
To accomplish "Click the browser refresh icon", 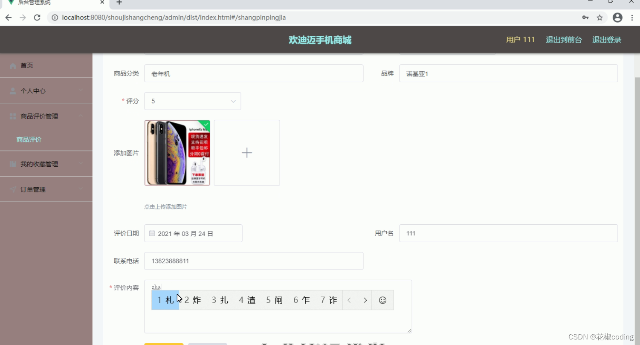I will pyautogui.click(x=37, y=17).
